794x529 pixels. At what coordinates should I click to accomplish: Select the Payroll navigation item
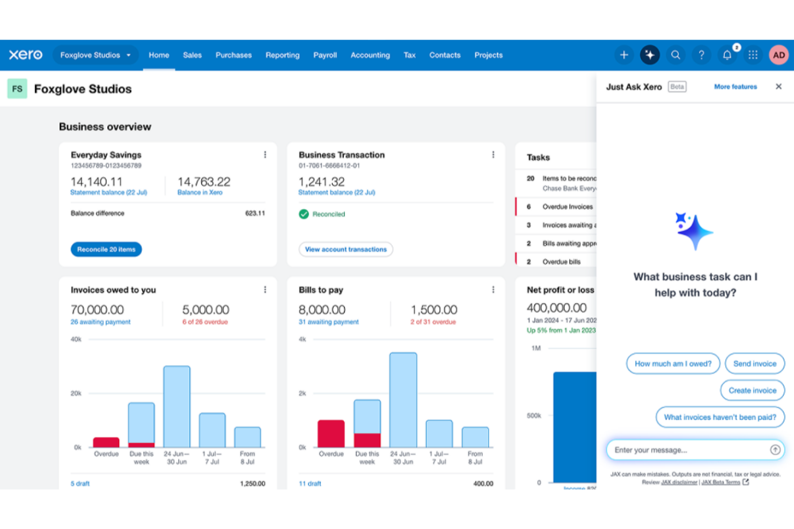325,55
